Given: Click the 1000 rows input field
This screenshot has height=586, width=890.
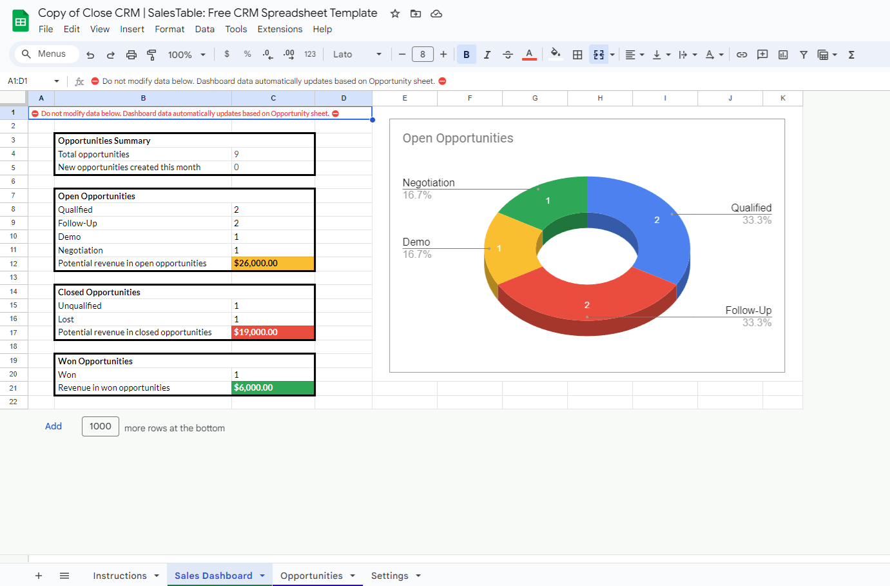Looking at the screenshot, I should click(x=100, y=426).
